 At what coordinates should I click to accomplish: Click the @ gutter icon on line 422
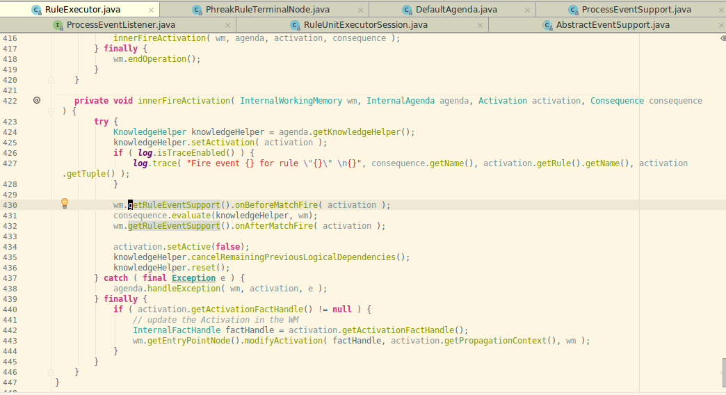pos(37,101)
